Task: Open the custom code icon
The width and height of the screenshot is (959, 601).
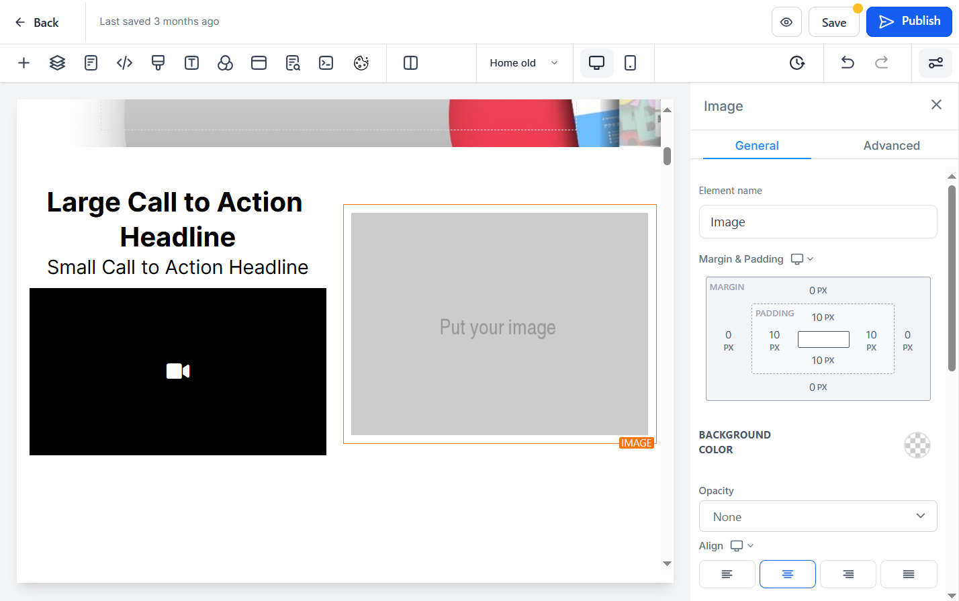Action: pyautogui.click(x=124, y=63)
